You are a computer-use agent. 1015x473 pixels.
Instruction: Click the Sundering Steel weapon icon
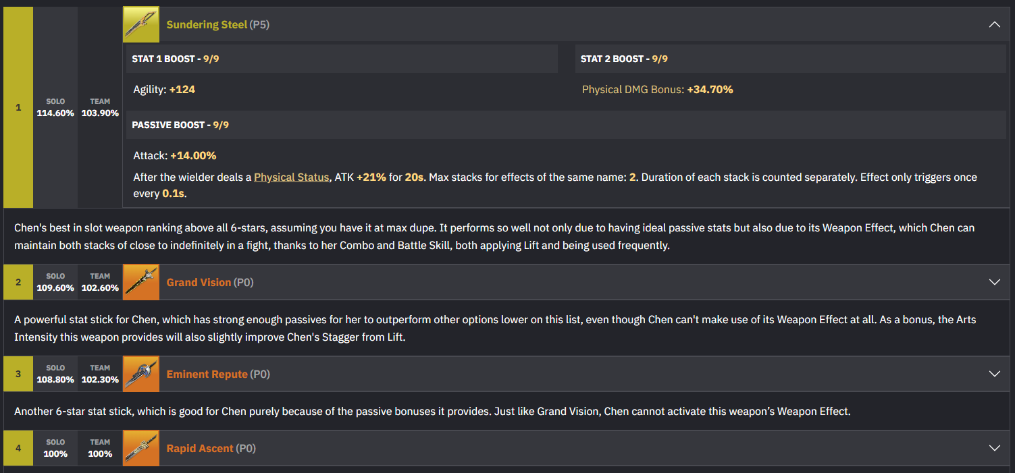(140, 24)
